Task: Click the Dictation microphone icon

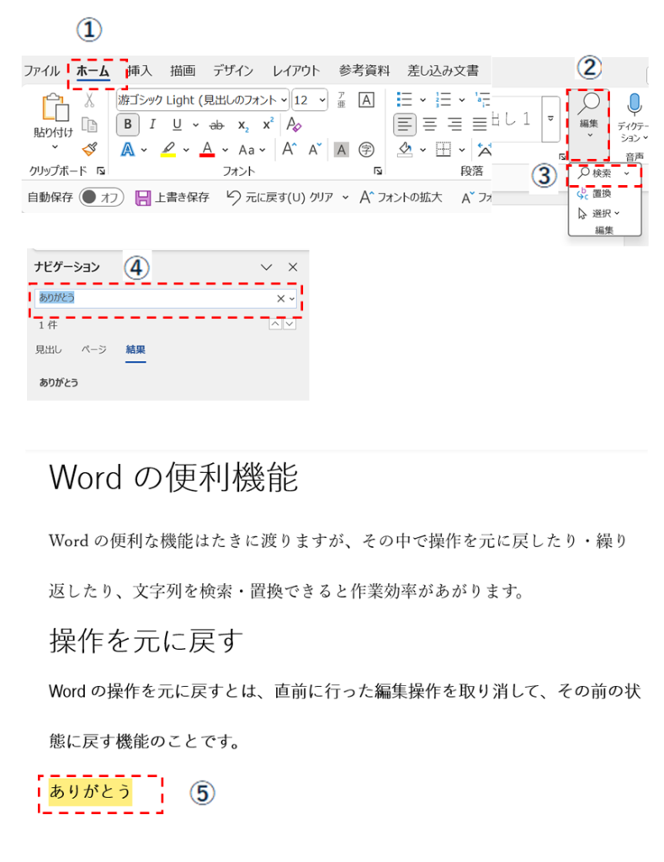Action: 634,105
